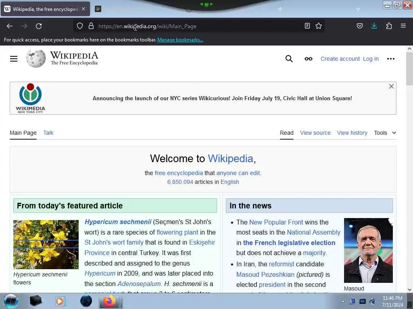
Task: Open the majority link
Action: point(314,253)
